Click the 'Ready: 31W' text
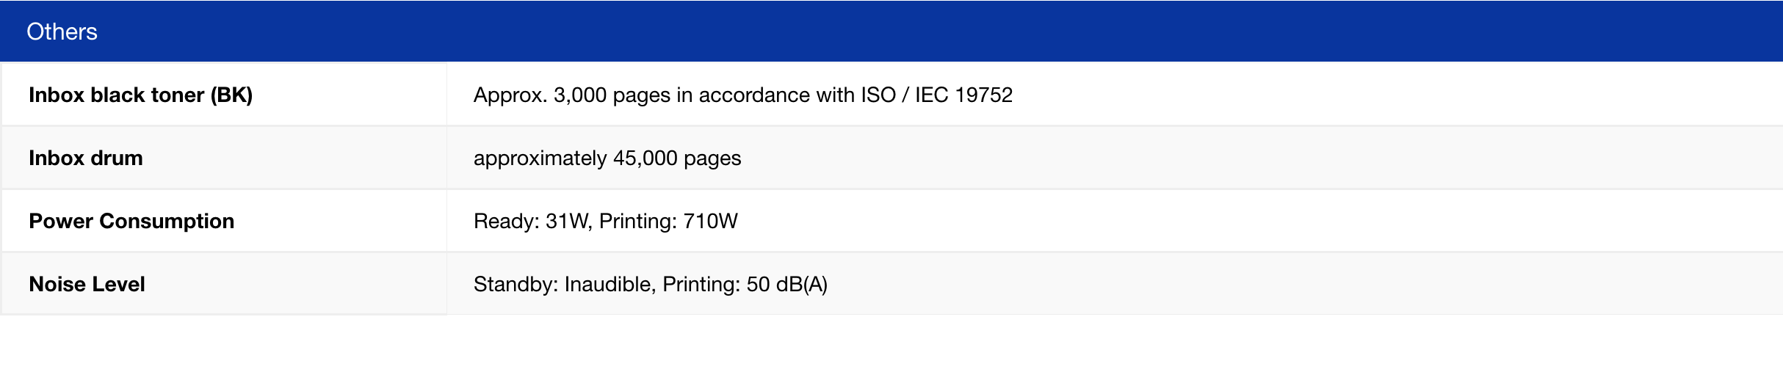This screenshot has width=1783, height=383. pyautogui.click(x=530, y=221)
